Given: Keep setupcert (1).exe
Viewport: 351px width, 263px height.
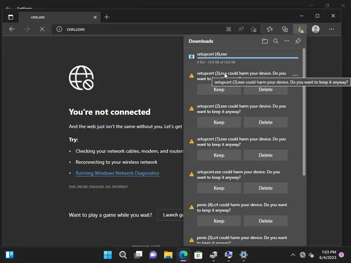Looking at the screenshot, I should [x=219, y=155].
